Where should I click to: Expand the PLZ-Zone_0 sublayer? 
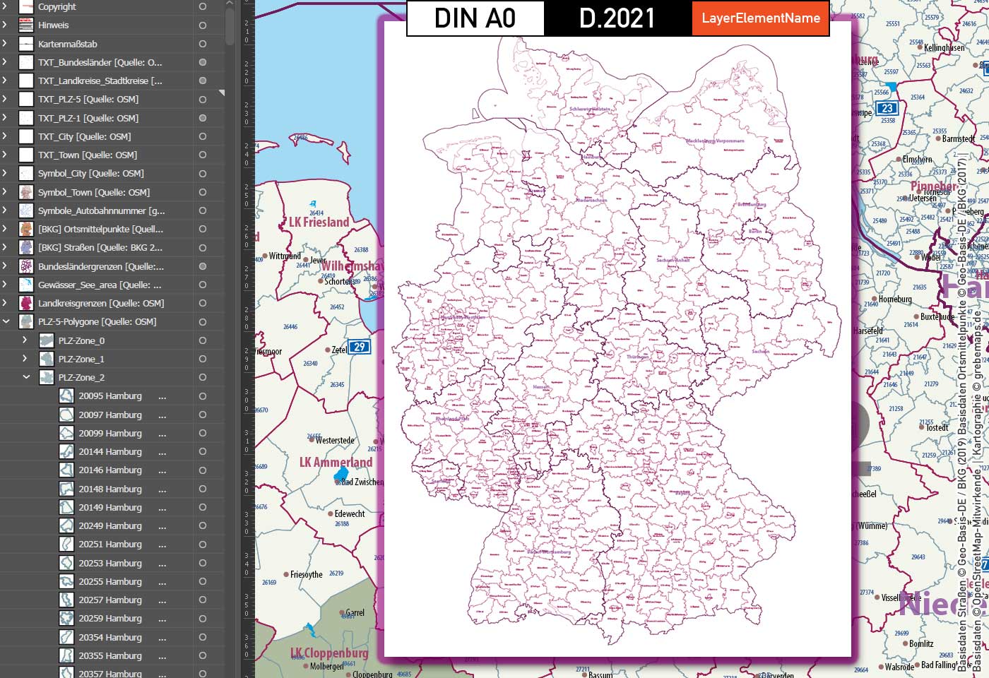click(25, 340)
